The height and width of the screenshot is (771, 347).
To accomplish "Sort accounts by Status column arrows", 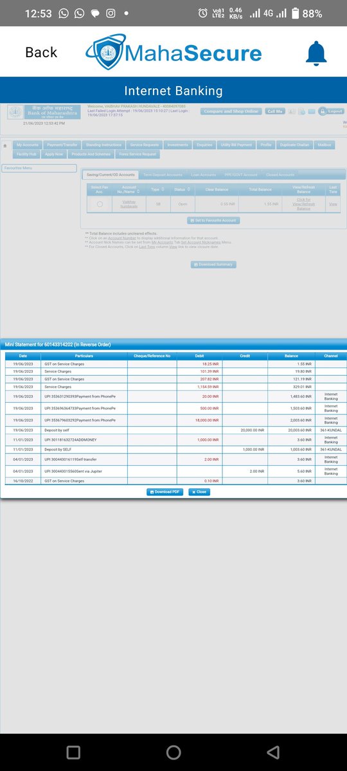I will coord(189,190).
